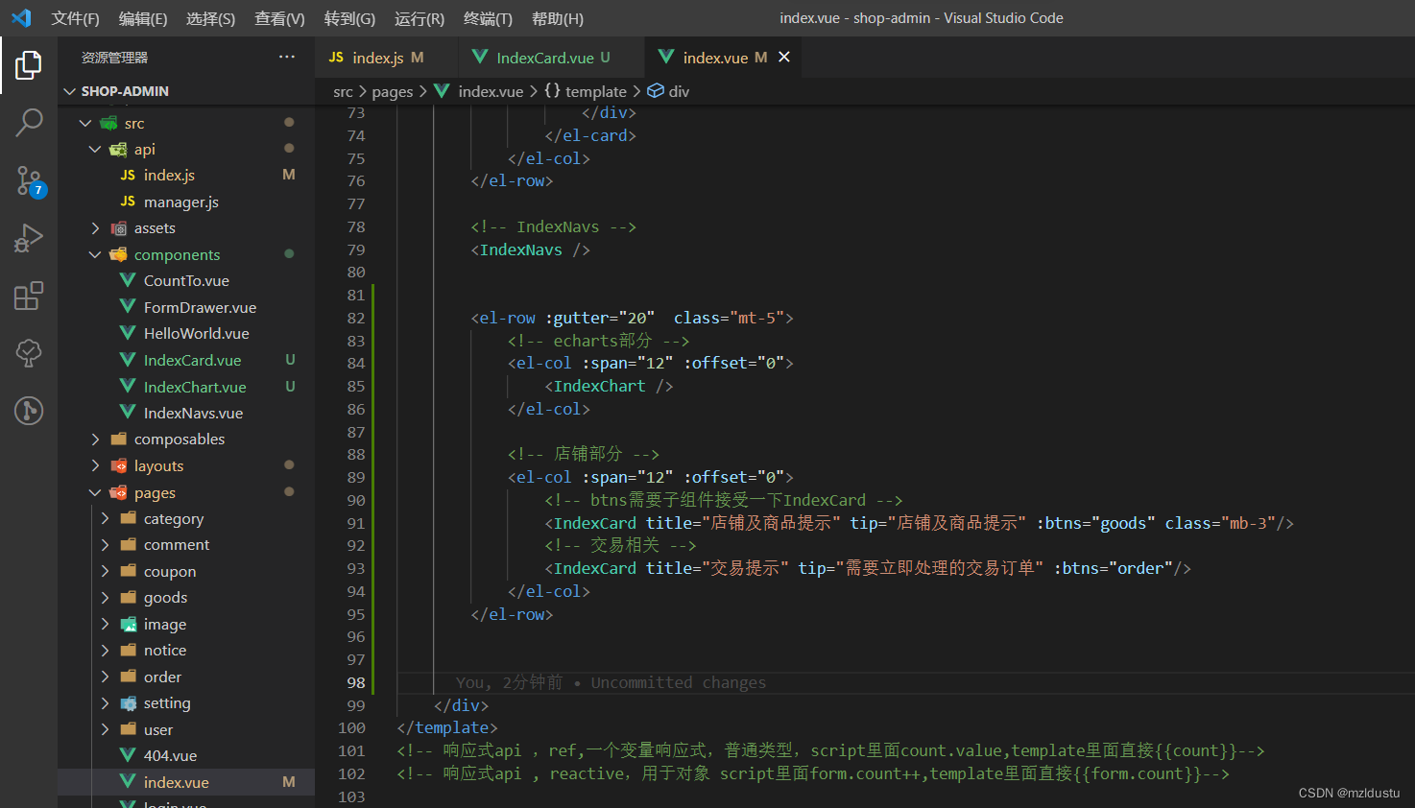Expand the category folder
The image size is (1415, 808).
coord(105,518)
